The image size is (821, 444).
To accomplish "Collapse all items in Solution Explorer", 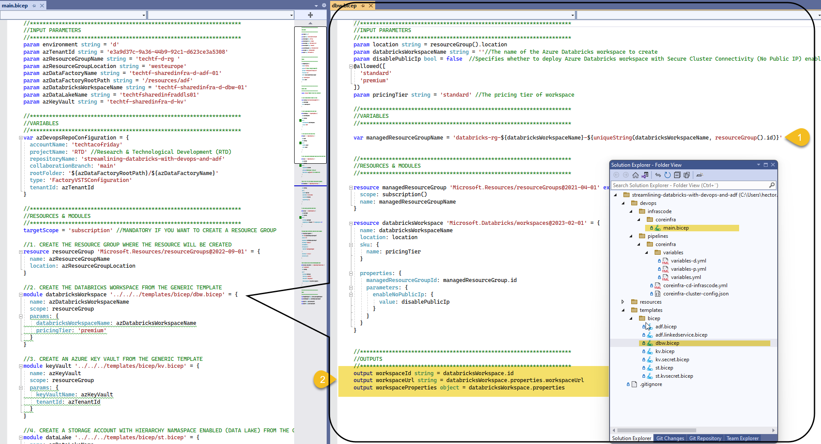I will click(677, 175).
